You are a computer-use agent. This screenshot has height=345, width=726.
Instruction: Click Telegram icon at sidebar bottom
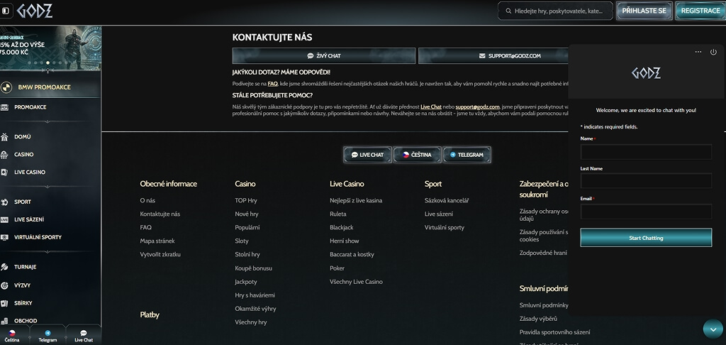[48, 333]
